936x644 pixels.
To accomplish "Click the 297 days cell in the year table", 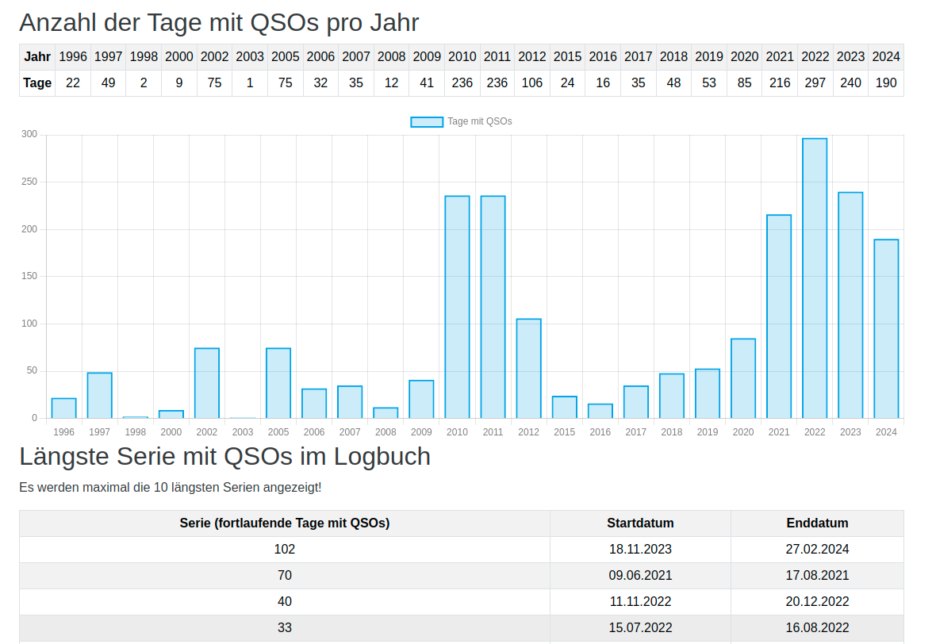I will point(815,82).
